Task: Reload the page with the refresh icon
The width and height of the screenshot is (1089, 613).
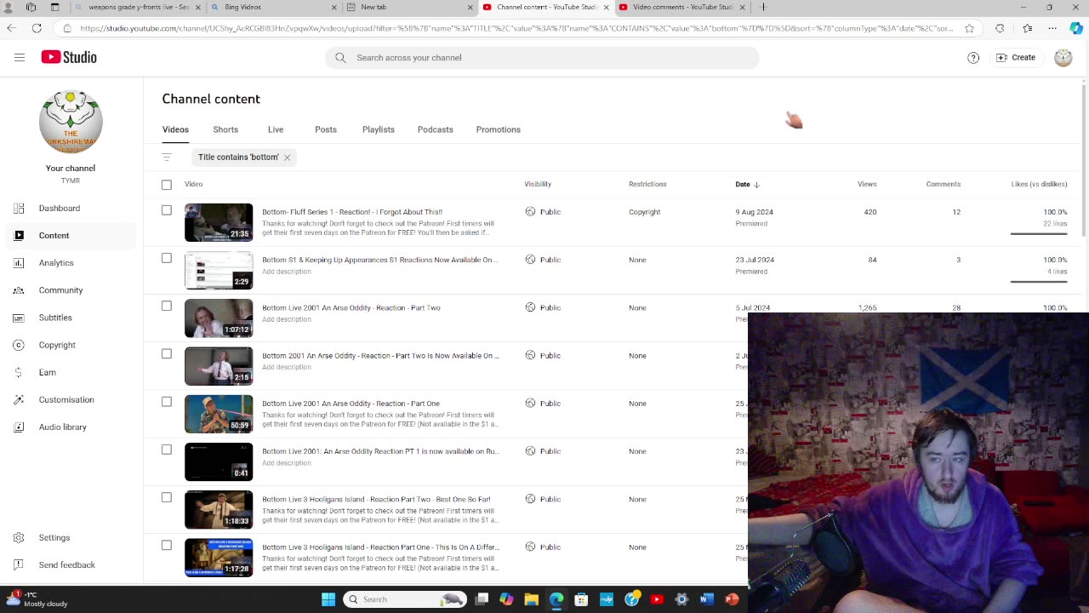Action: [37, 28]
